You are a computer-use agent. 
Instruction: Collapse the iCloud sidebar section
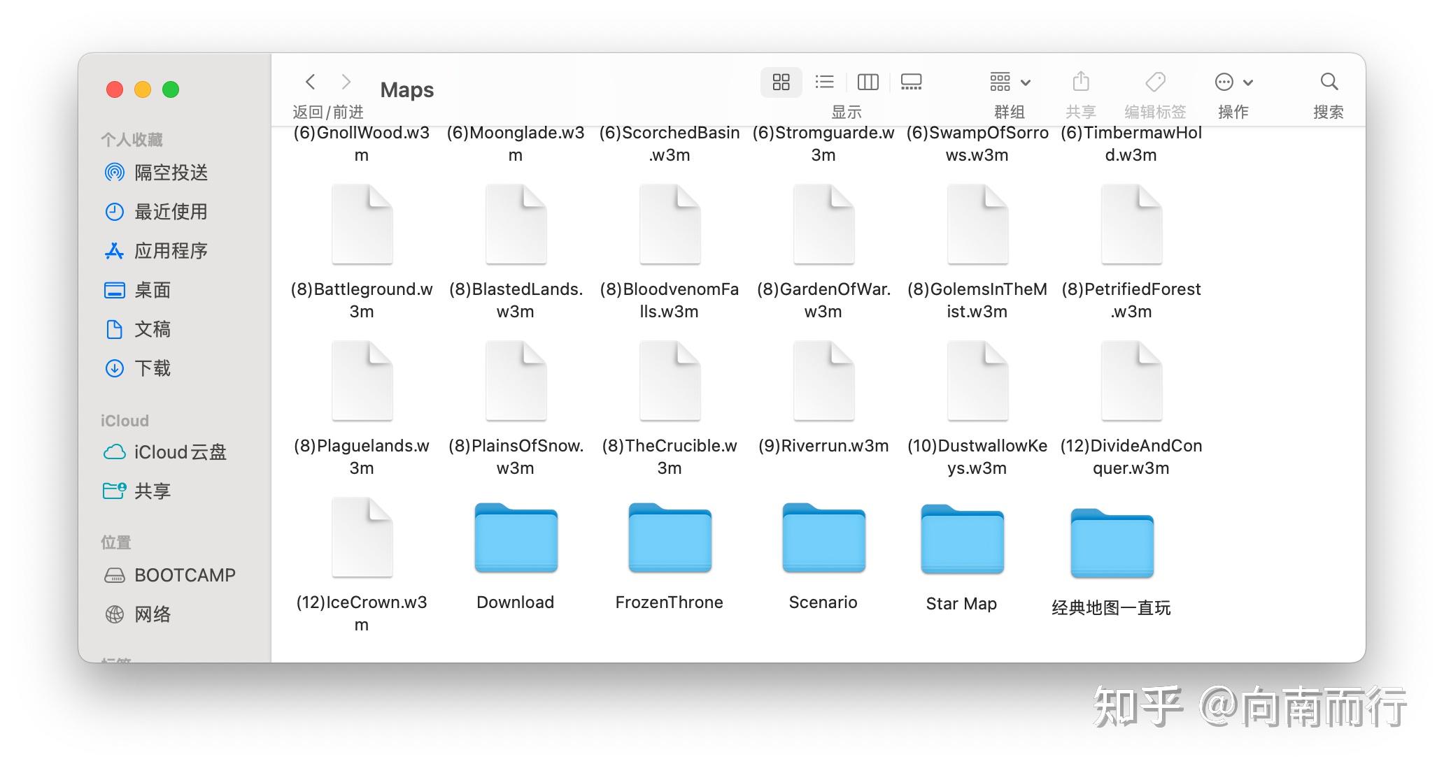pos(126,420)
